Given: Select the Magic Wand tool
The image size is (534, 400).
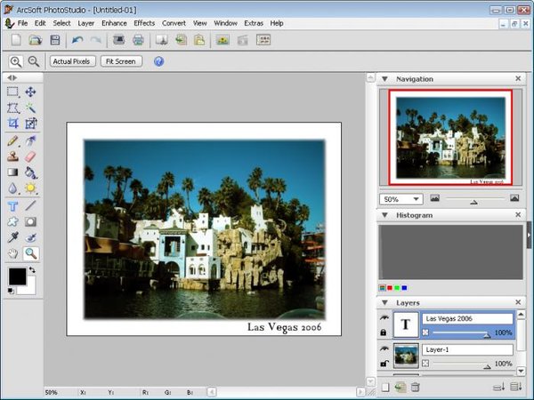Looking at the screenshot, I should pos(30,108).
